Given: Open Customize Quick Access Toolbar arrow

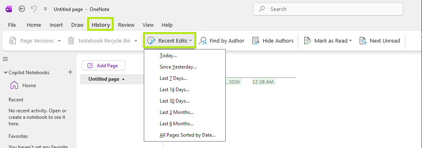Looking at the screenshot, I should (46, 9).
